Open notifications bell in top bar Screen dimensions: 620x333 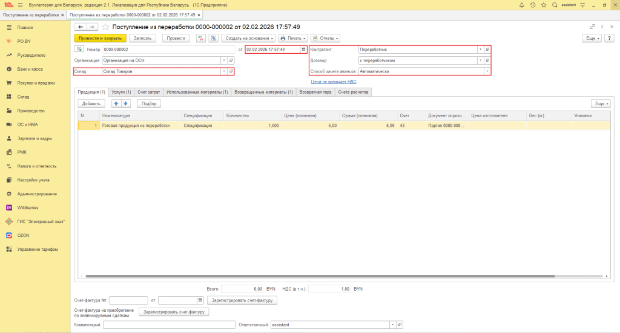click(522, 5)
